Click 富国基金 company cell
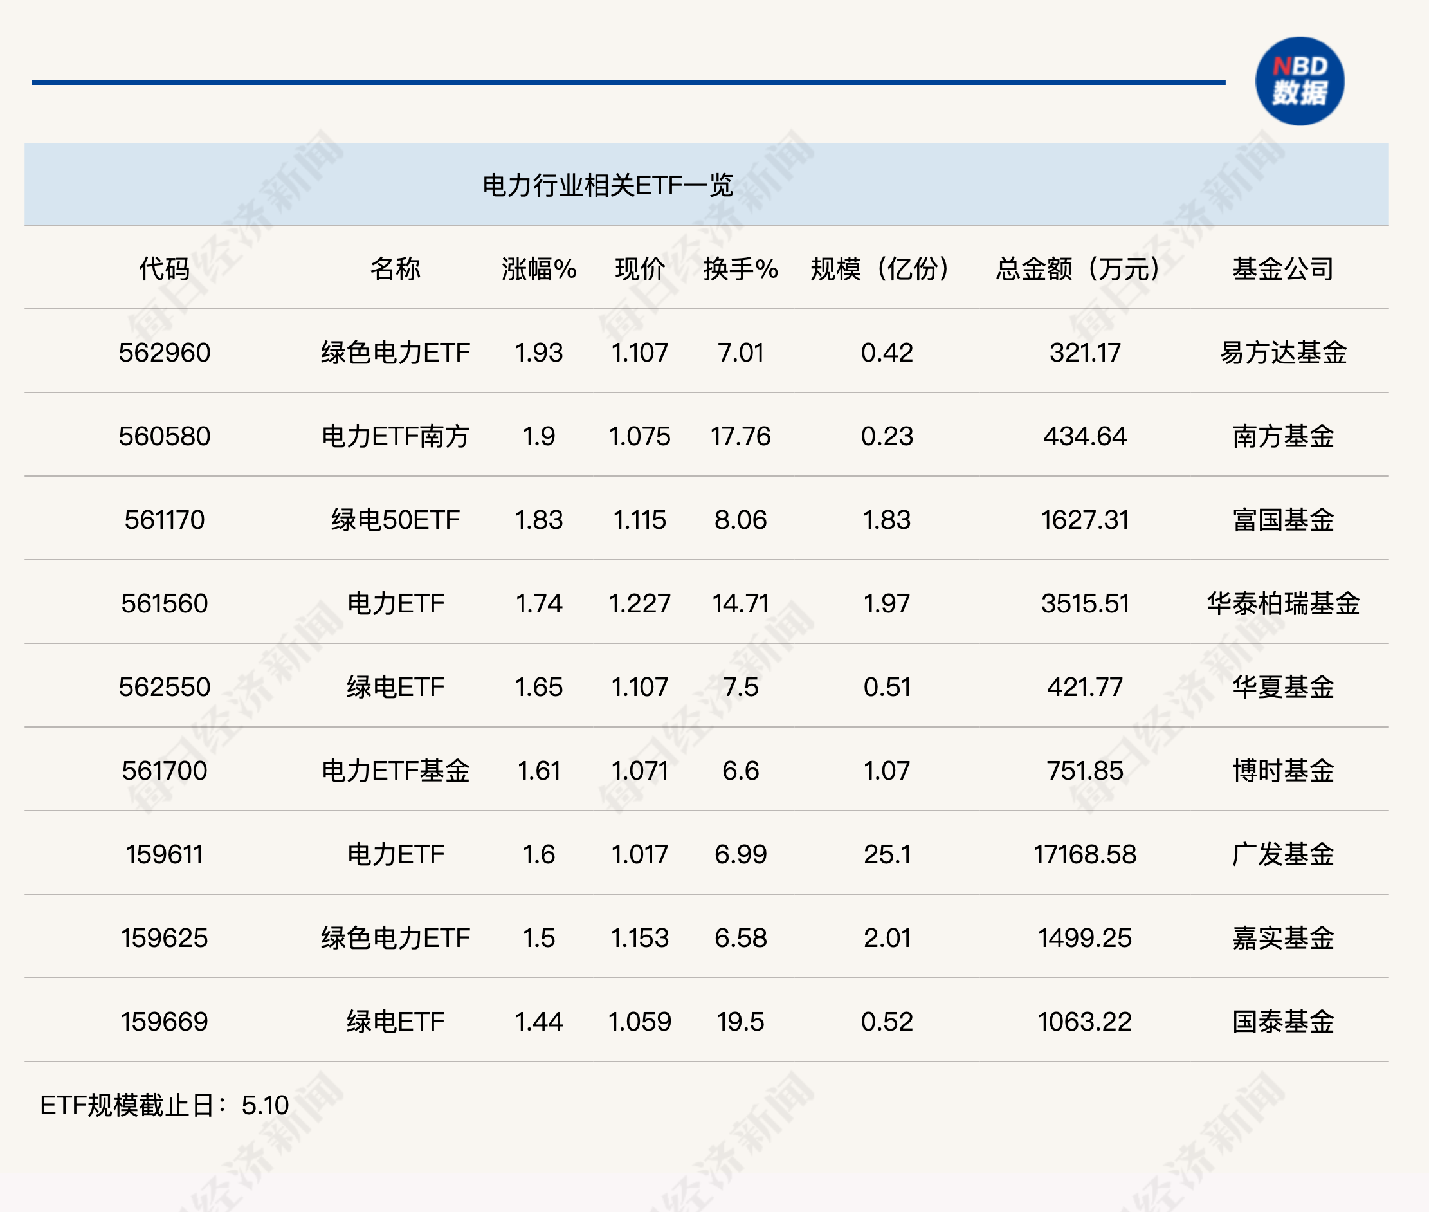This screenshot has width=1429, height=1212. click(1282, 520)
